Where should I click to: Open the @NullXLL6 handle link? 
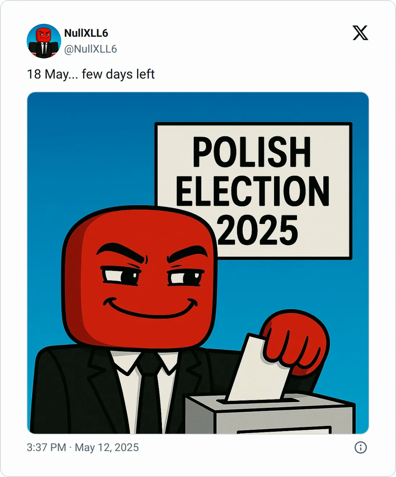(91, 49)
